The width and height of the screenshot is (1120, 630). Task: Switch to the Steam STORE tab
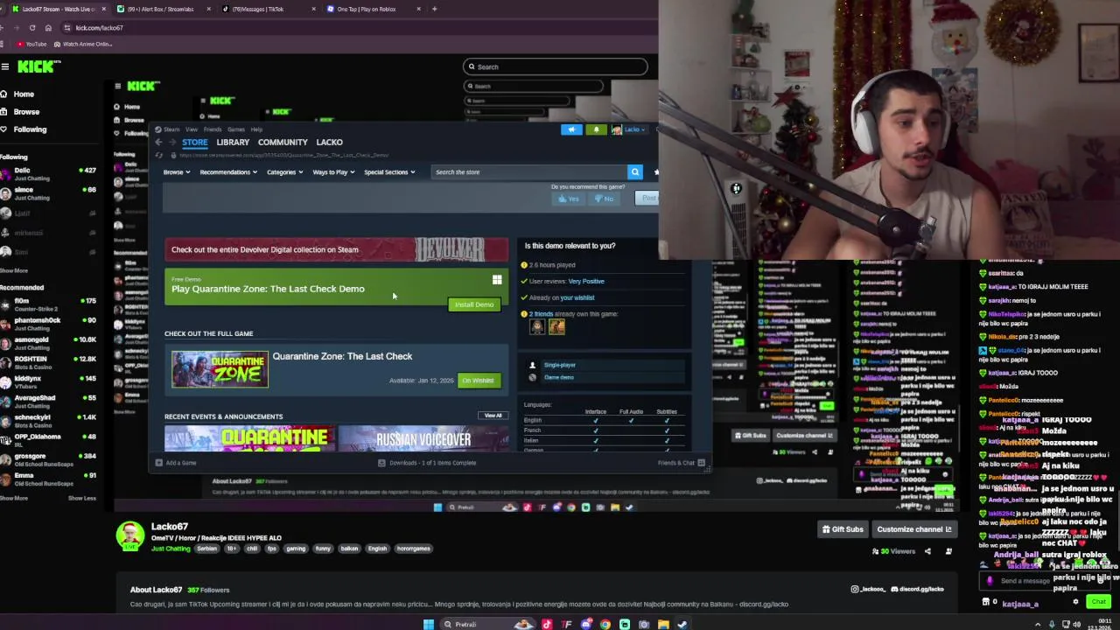[x=194, y=142]
